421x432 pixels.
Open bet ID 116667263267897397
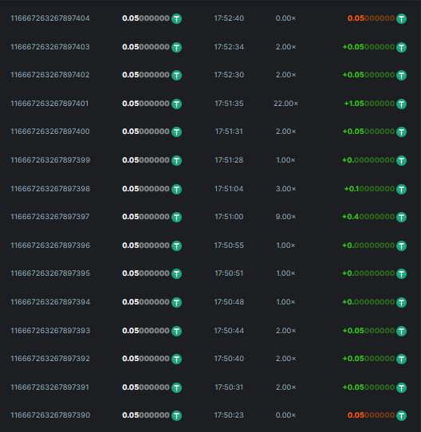[50, 217]
